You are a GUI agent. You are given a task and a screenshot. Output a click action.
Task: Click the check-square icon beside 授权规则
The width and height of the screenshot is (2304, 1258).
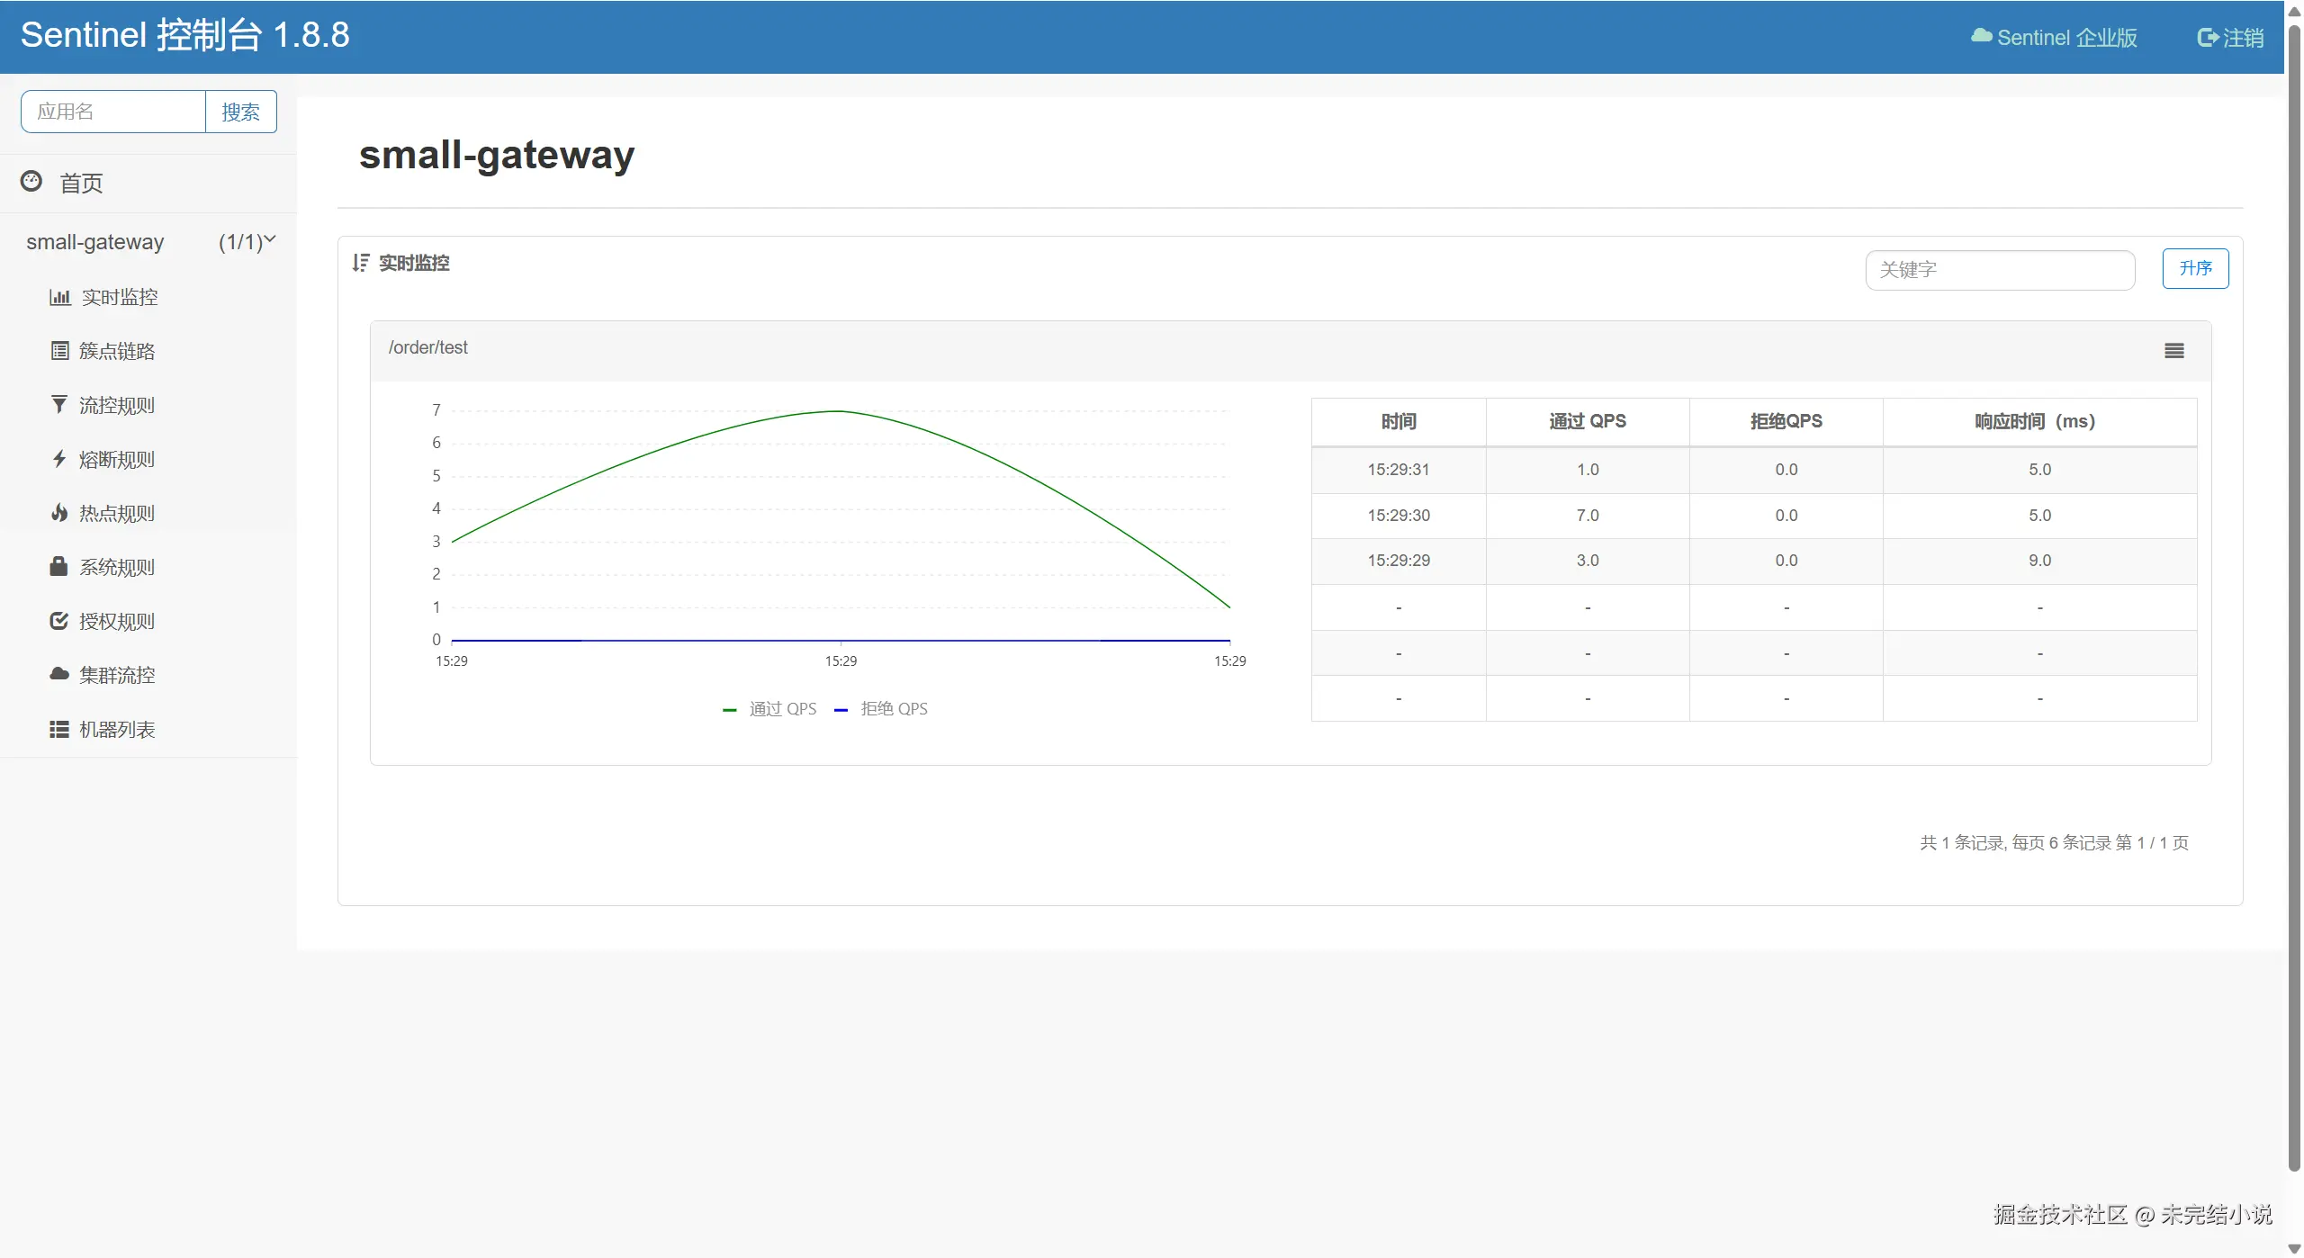click(59, 621)
